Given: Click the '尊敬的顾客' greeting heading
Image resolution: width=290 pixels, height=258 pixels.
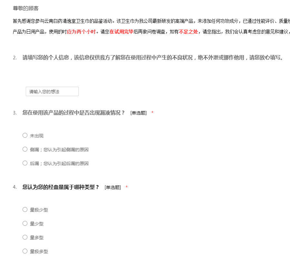Looking at the screenshot, I should [26, 8].
